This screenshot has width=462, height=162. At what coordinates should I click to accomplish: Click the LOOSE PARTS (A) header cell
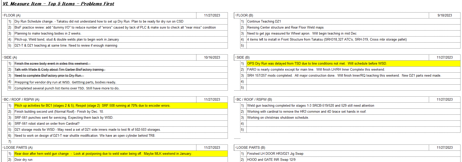click(18, 147)
